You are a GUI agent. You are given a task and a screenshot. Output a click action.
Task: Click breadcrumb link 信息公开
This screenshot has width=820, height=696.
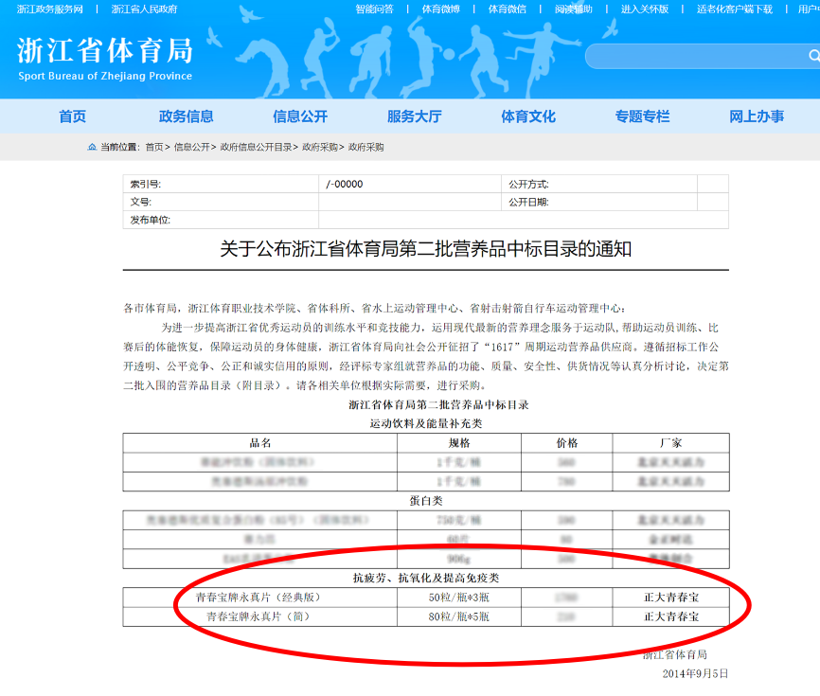(x=191, y=147)
